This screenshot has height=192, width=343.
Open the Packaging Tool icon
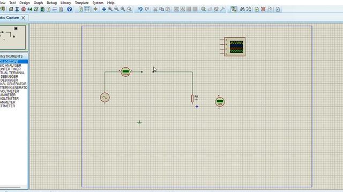click(216, 9)
